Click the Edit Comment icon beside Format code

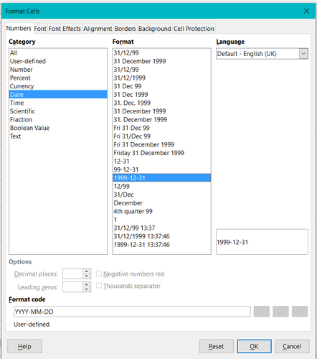280,312
